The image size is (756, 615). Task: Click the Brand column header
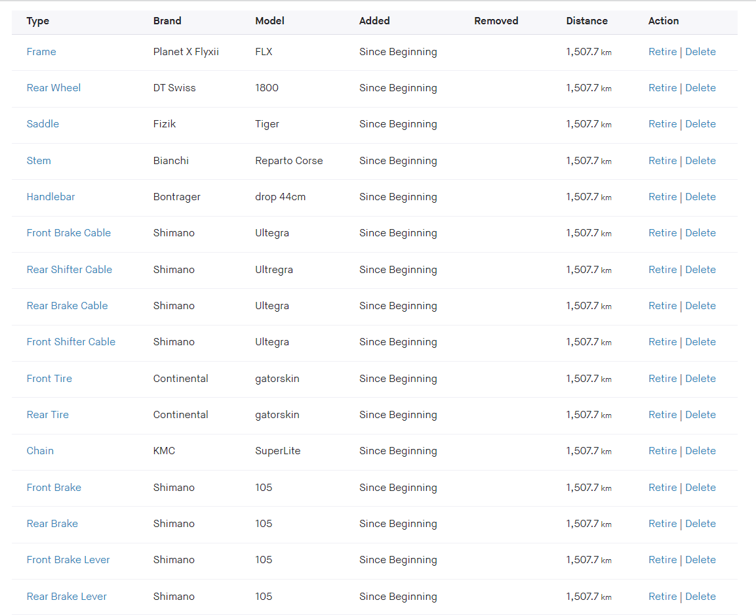click(167, 21)
